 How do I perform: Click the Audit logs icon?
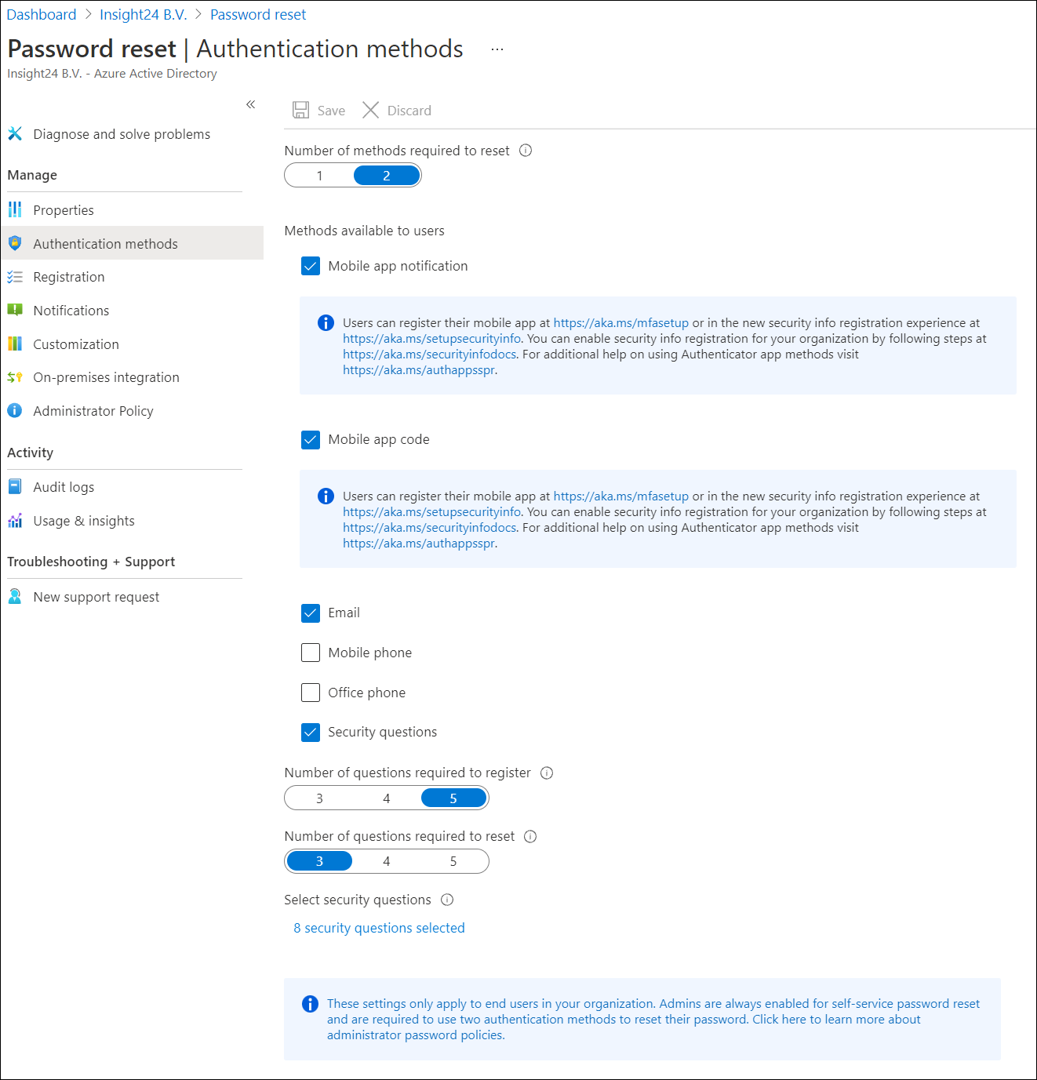[x=15, y=486]
